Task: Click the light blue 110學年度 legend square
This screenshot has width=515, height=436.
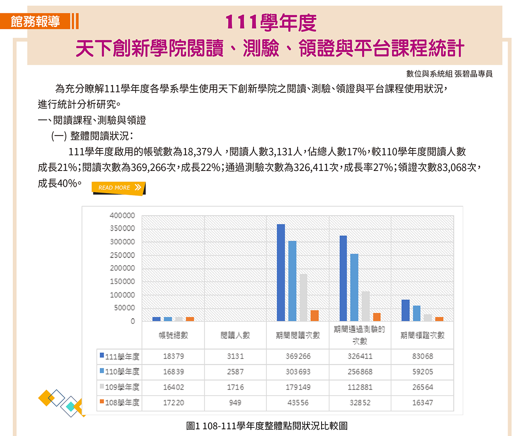Action: (x=102, y=371)
